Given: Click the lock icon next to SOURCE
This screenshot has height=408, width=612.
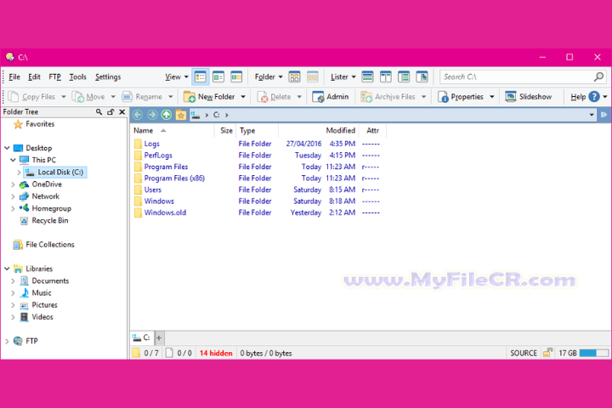Looking at the screenshot, I should pyautogui.click(x=547, y=353).
